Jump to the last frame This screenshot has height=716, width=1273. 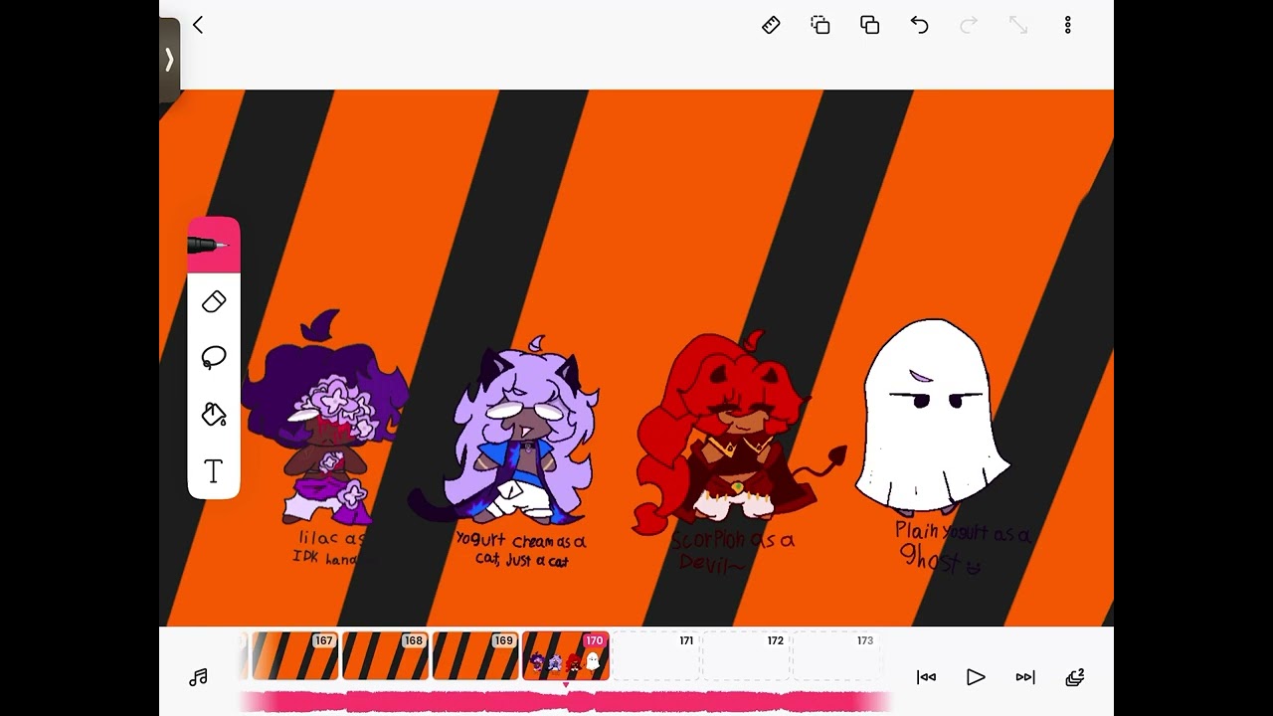pyautogui.click(x=1025, y=677)
